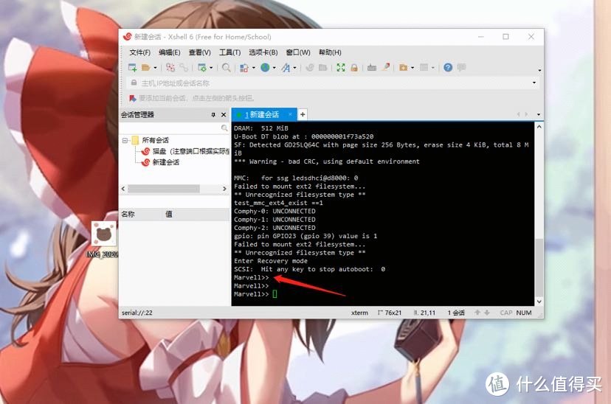This screenshot has height=404, width=611.
Task: Open the tab list dropdown arrow
Action: coord(539,114)
